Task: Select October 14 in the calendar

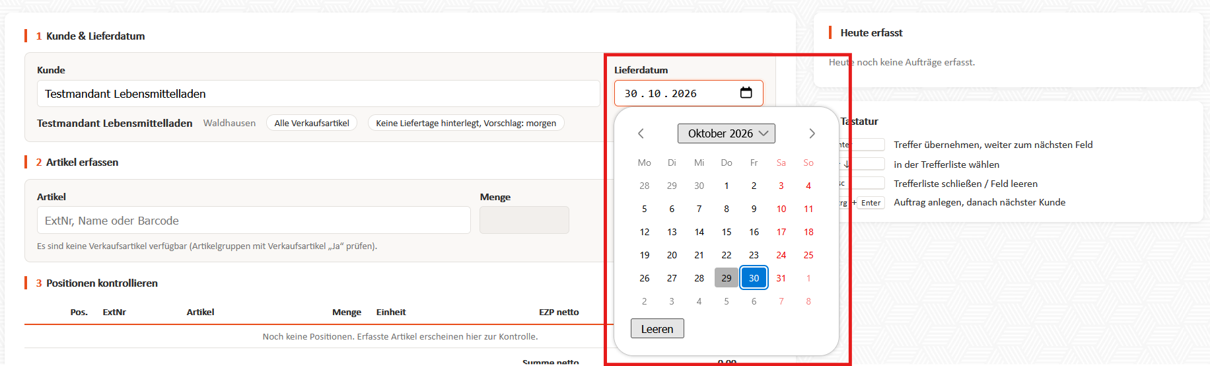Action: pyautogui.click(x=699, y=232)
